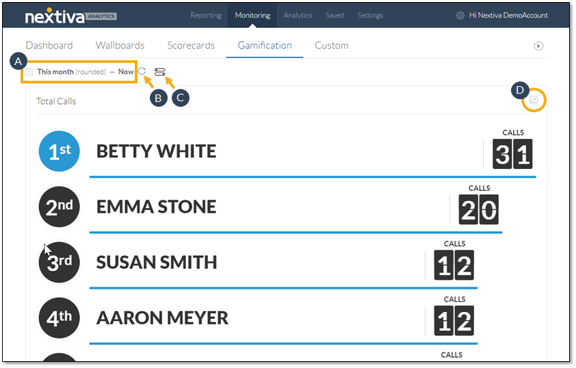Click the gear icon beside account name
This screenshot has width=576, height=368.
click(460, 16)
